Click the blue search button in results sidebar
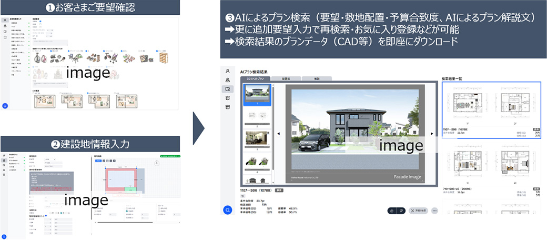 [x=227, y=210]
